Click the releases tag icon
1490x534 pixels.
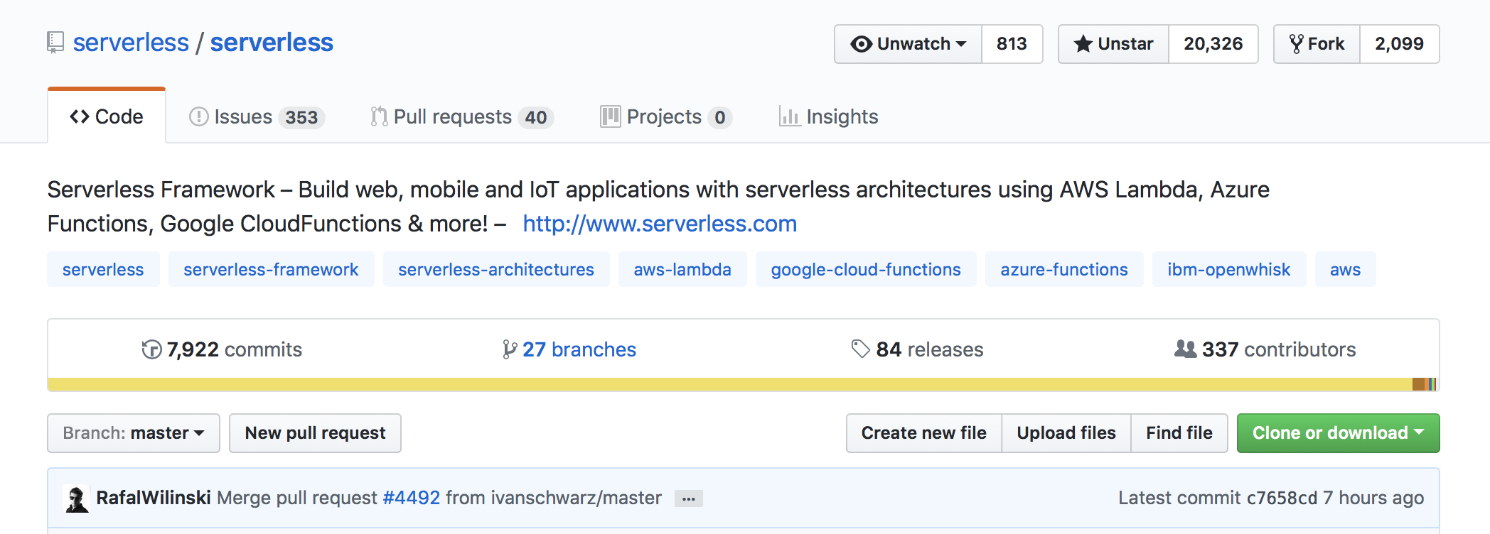[860, 349]
